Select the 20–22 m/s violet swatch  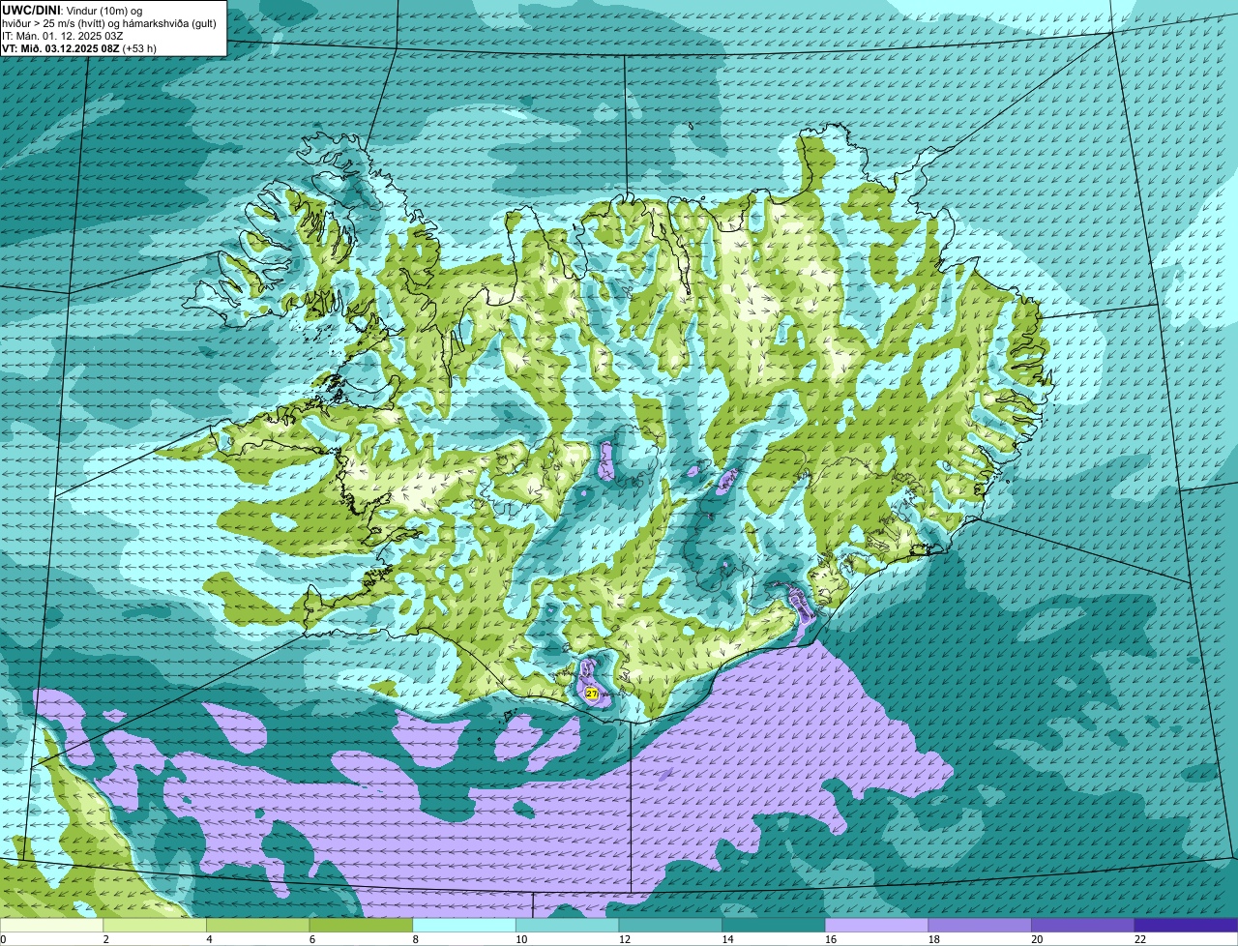click(x=1083, y=925)
